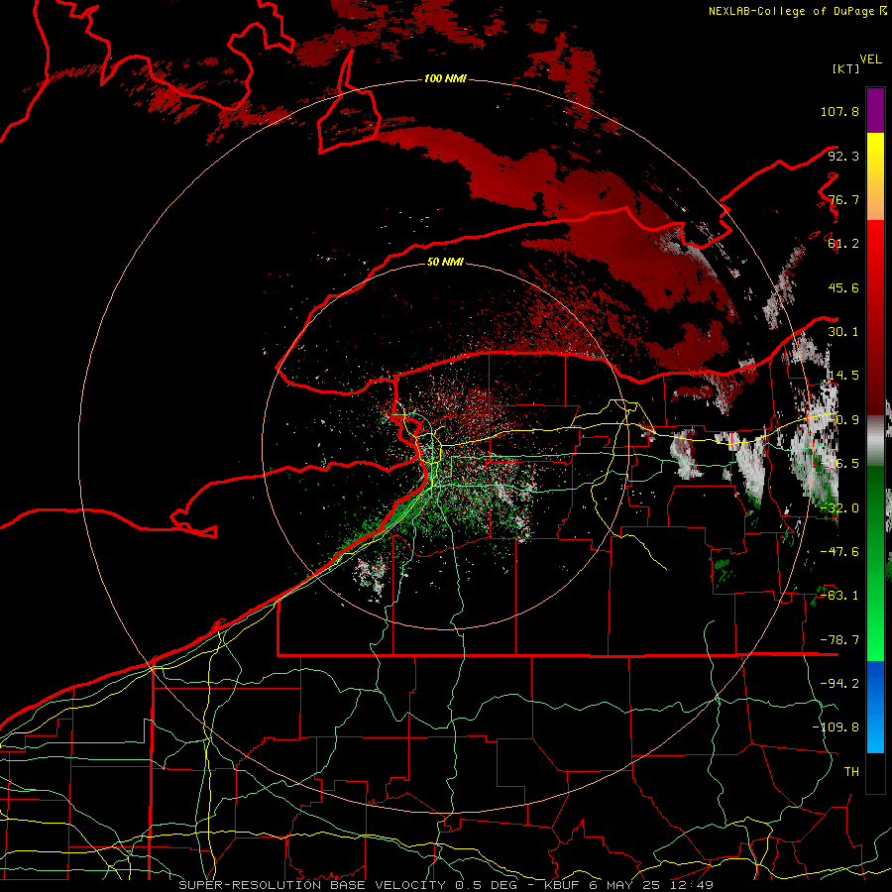Click the blue segment of velocity color bar
892x892 pixels.
pyautogui.click(x=875, y=707)
